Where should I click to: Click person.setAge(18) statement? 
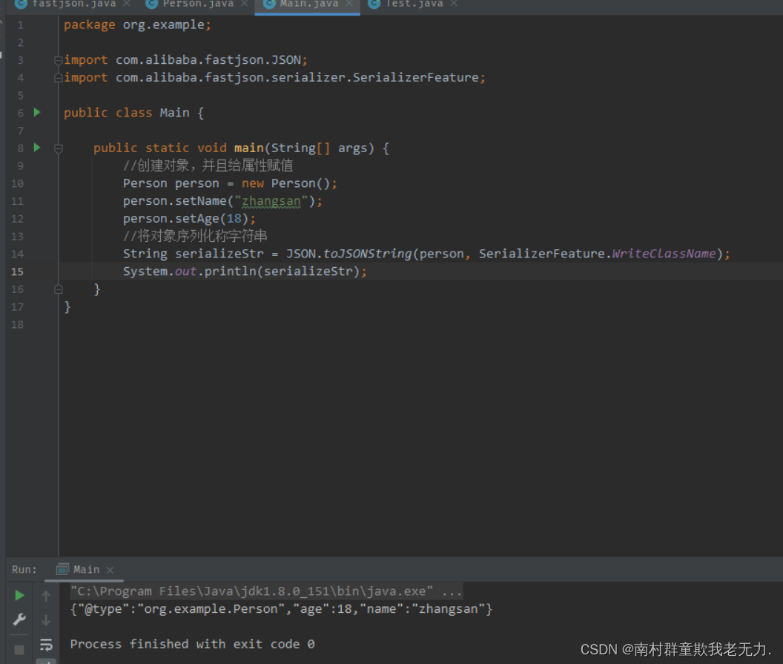tap(189, 219)
